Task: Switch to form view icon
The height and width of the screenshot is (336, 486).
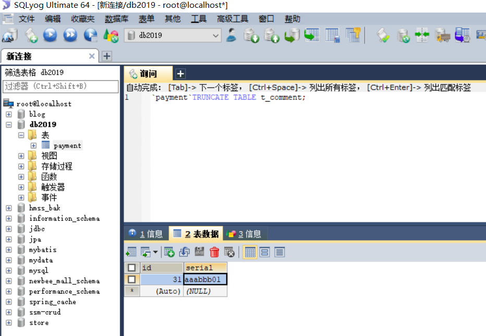Action: [x=265, y=252]
